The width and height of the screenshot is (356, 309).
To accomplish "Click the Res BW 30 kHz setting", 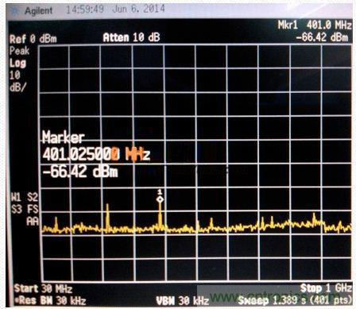I will point(50,301).
